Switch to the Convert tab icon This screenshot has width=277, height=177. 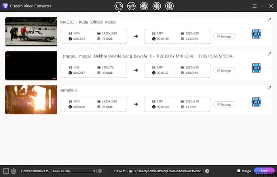118,6
